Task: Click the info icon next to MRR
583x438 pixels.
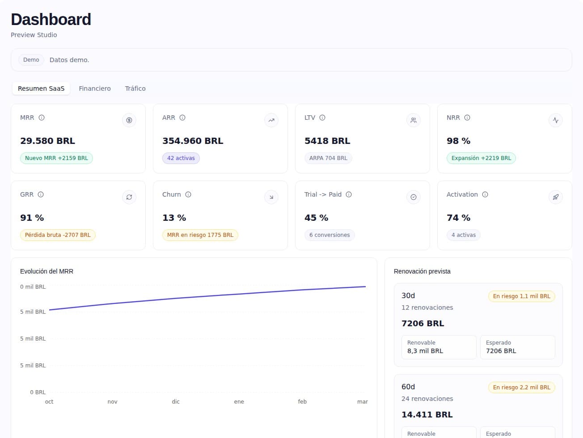Action: tap(42, 118)
